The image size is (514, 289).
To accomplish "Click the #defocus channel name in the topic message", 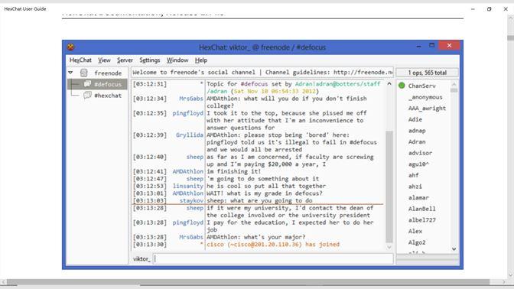I will 254,84.
